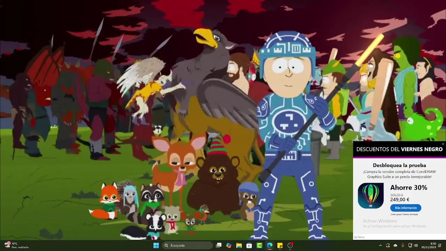The height and width of the screenshot is (251, 446).
Task: Click the DESCUENTOS DEL VIERNES NEGRO banner
Action: pos(399,149)
